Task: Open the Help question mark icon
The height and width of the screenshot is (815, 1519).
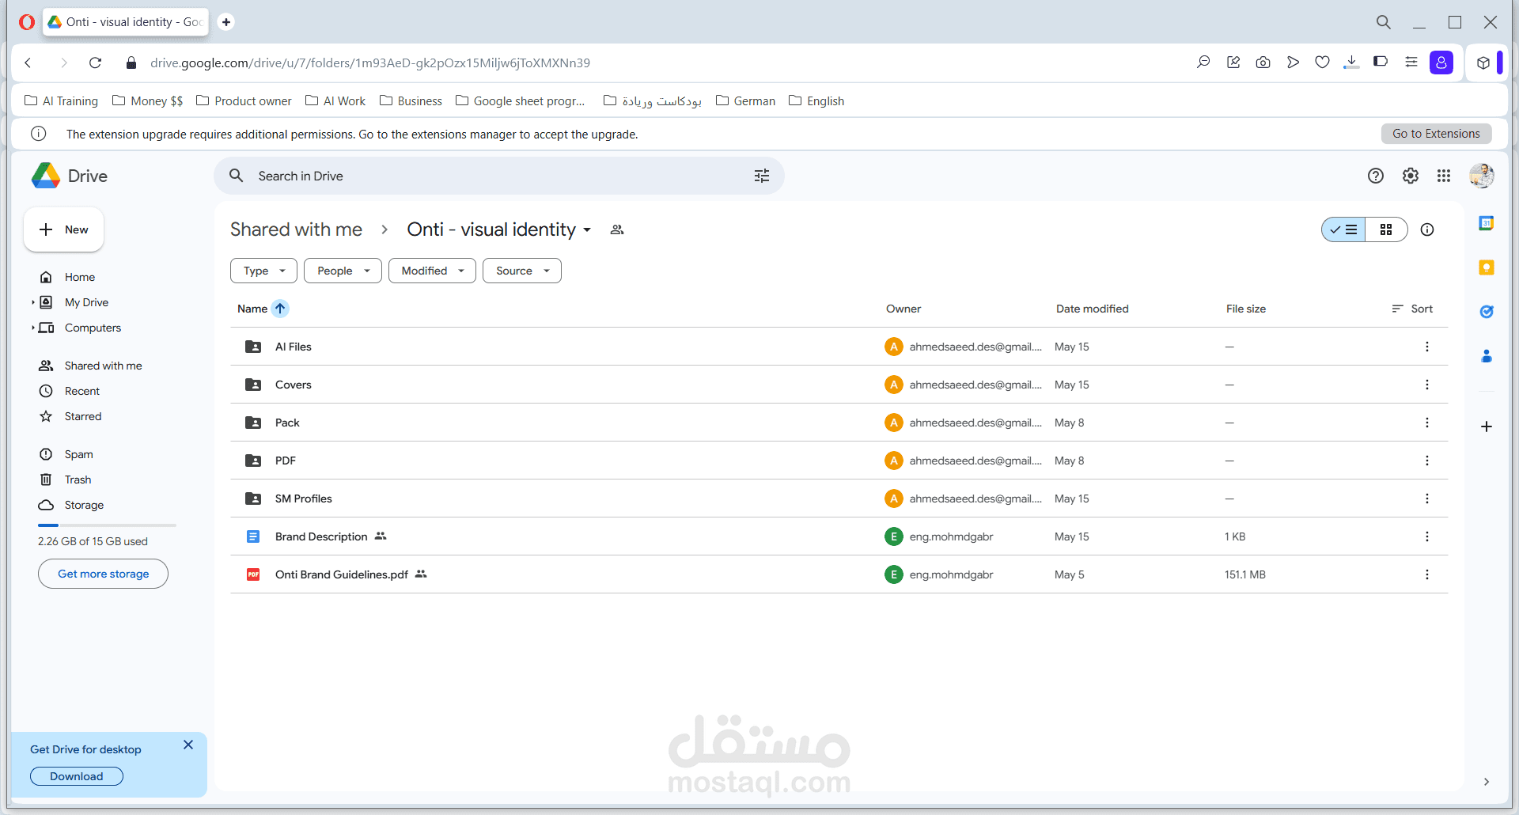Action: click(1376, 176)
